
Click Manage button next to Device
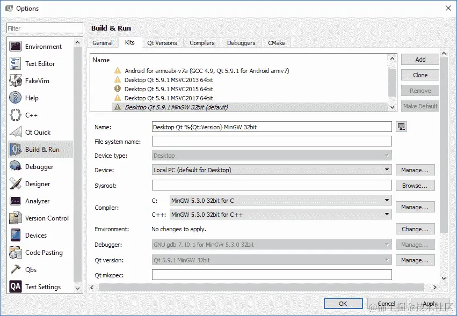(415, 170)
